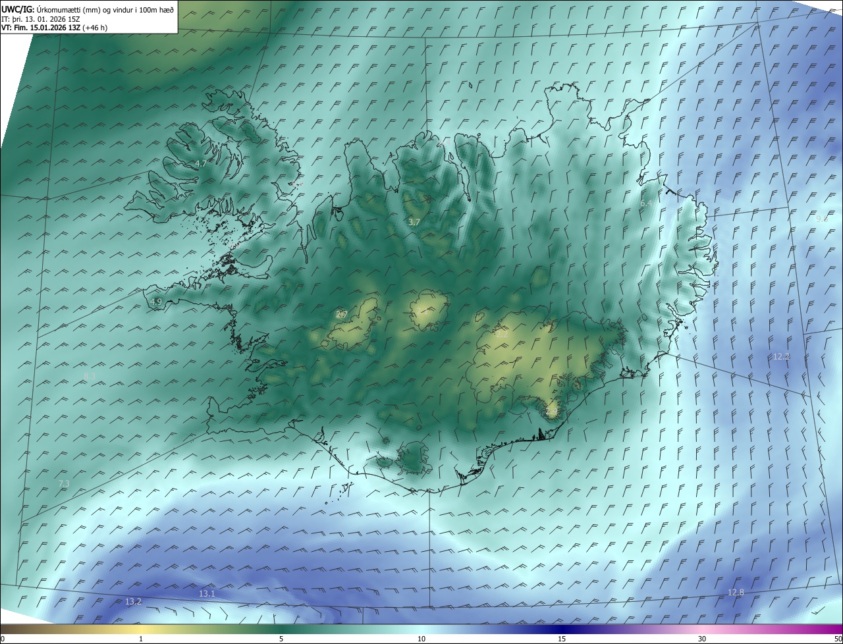Viewport: 843px width, 644px height.
Task: Click the 3.7 value label in north Iceland
Action: pos(414,223)
